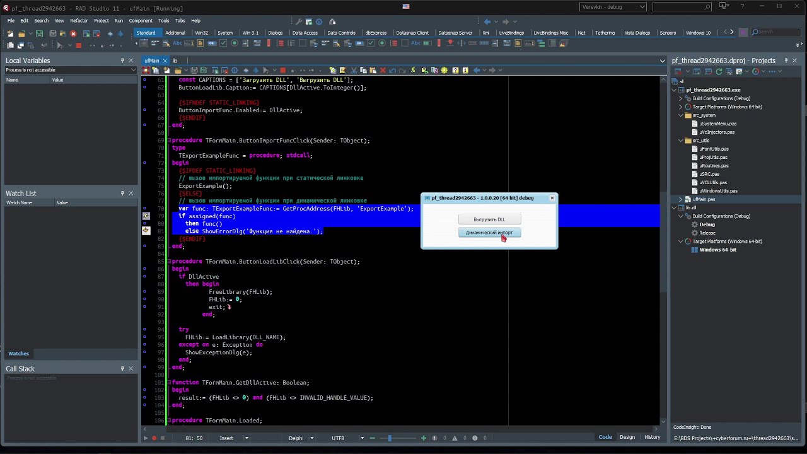The width and height of the screenshot is (807, 454).
Task: Click the Выгрузить DLL button
Action: pyautogui.click(x=489, y=219)
